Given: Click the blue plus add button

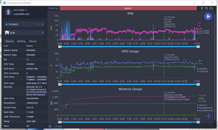Looking at the screenshot, I should click(208, 116).
